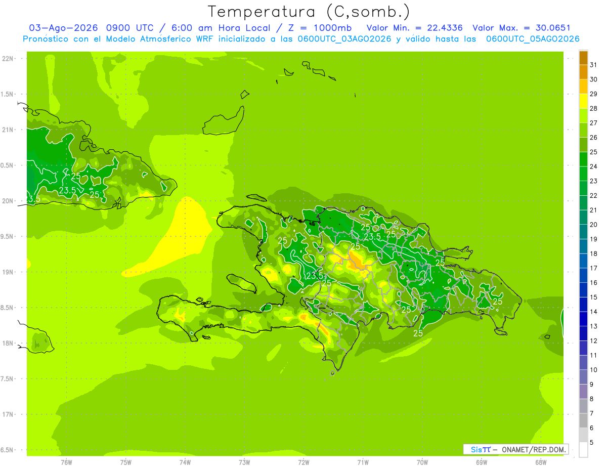
Task: Click the SisPI ONAMET/REP.DOM. credit label
Action: (516, 449)
